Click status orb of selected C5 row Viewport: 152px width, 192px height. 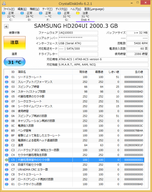point(6,160)
